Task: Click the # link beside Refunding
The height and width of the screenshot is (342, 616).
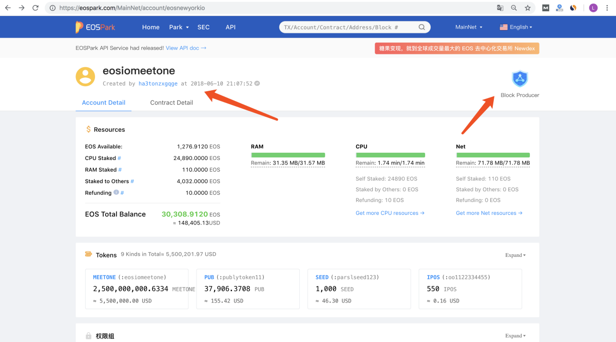Action: click(x=122, y=193)
